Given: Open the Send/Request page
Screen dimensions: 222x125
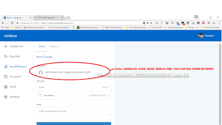Looking at the screenshot, I should (15, 66).
